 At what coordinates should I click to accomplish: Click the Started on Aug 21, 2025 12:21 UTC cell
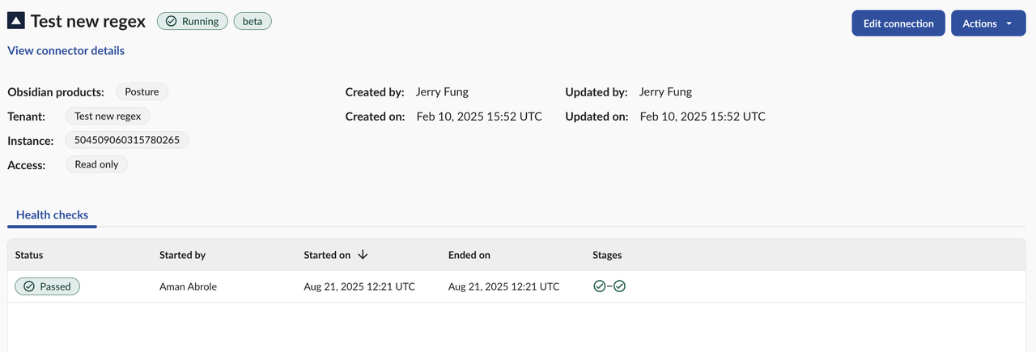click(359, 286)
